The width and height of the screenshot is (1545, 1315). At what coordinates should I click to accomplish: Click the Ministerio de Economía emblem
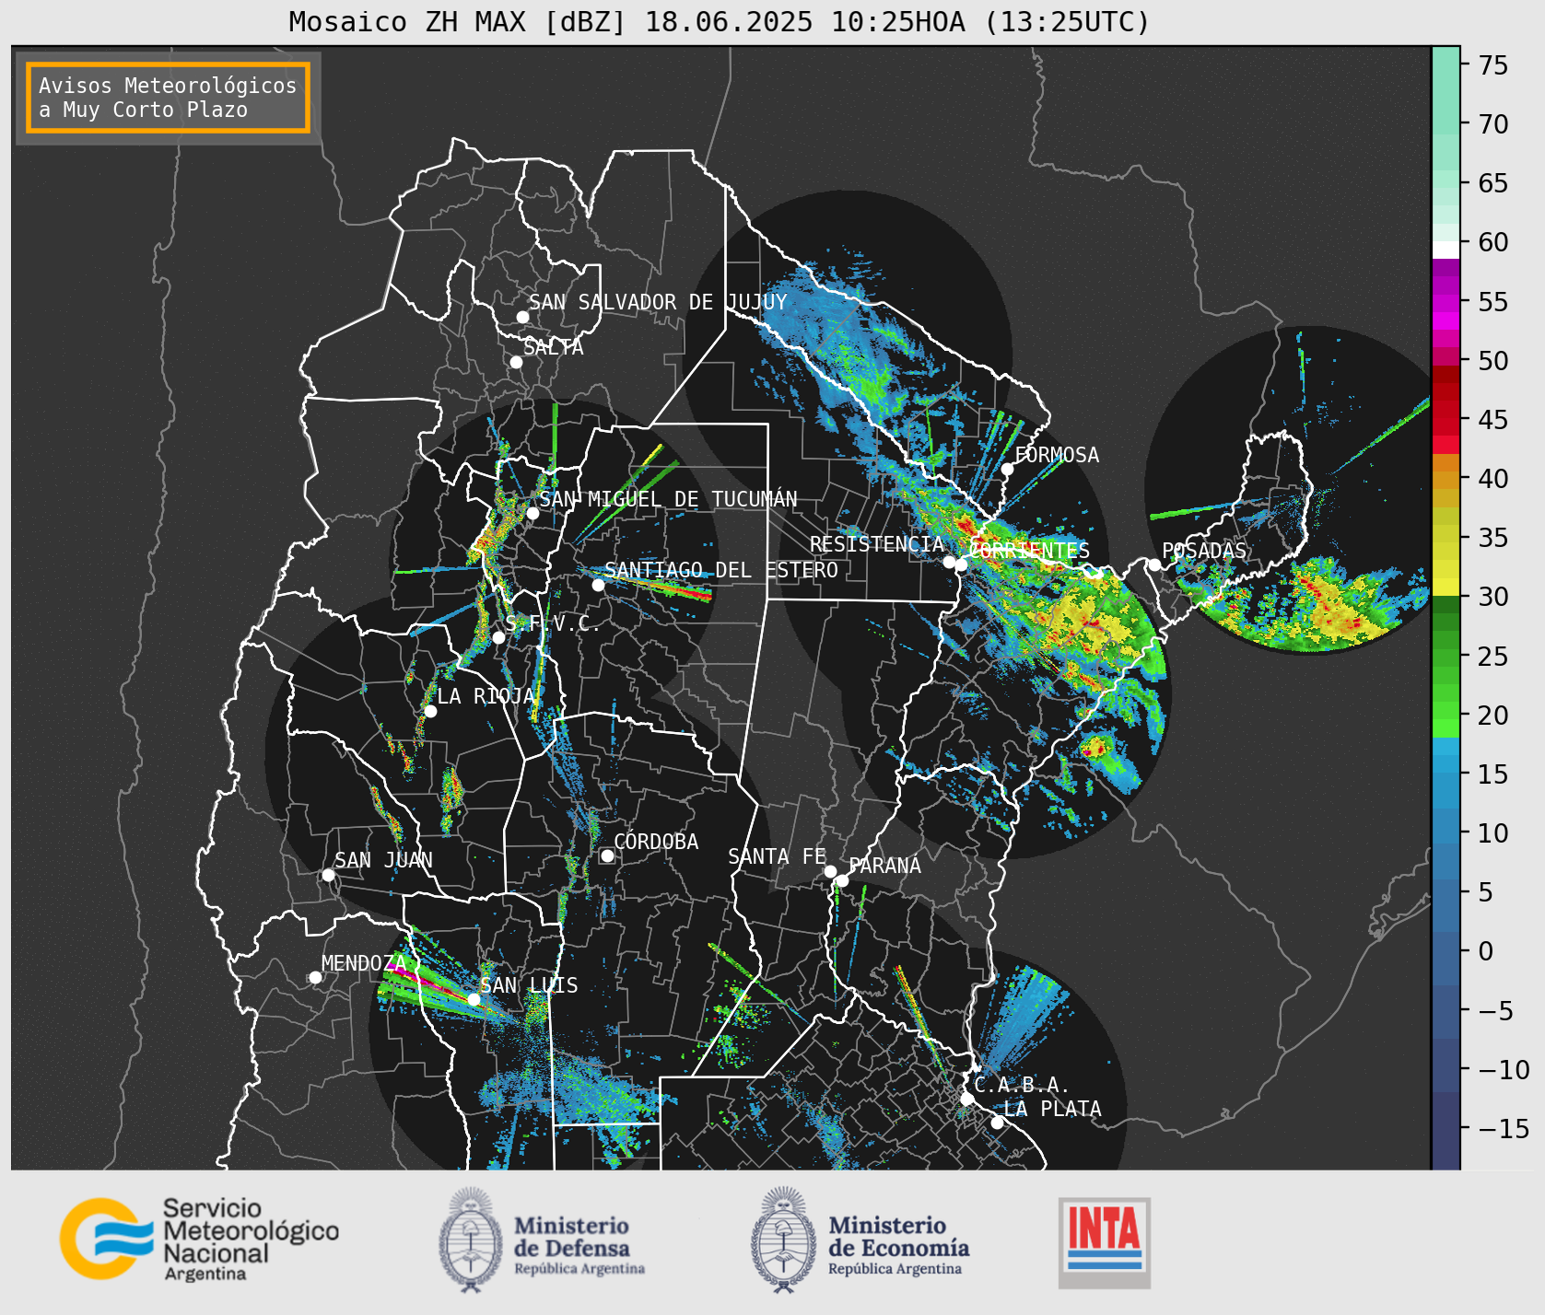[x=784, y=1240]
